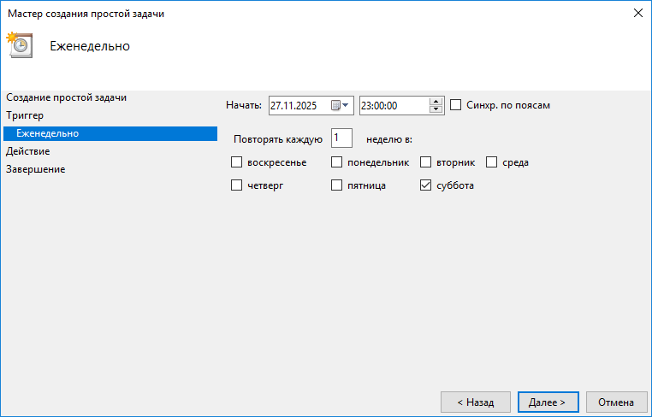Image resolution: width=652 pixels, height=417 pixels.
Task: Click the Отмена button
Action: [x=616, y=402]
